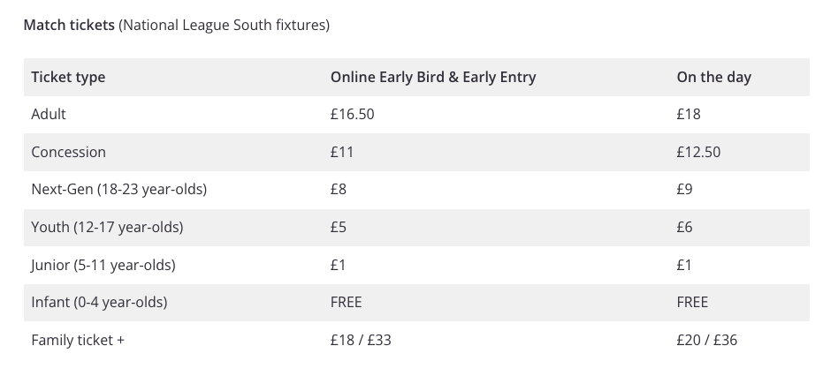The image size is (838, 376).
Task: Click the On the day column header
Action: (713, 77)
